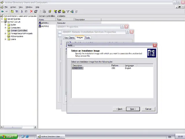Open the View menu
The image size is (185, 139).
tap(21, 7)
